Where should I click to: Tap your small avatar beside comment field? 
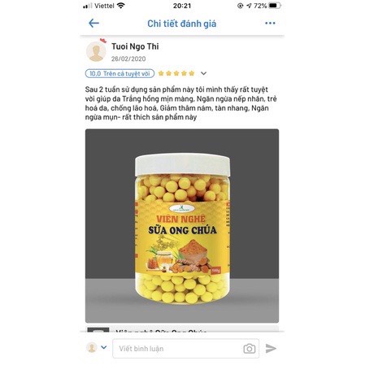coord(92,347)
